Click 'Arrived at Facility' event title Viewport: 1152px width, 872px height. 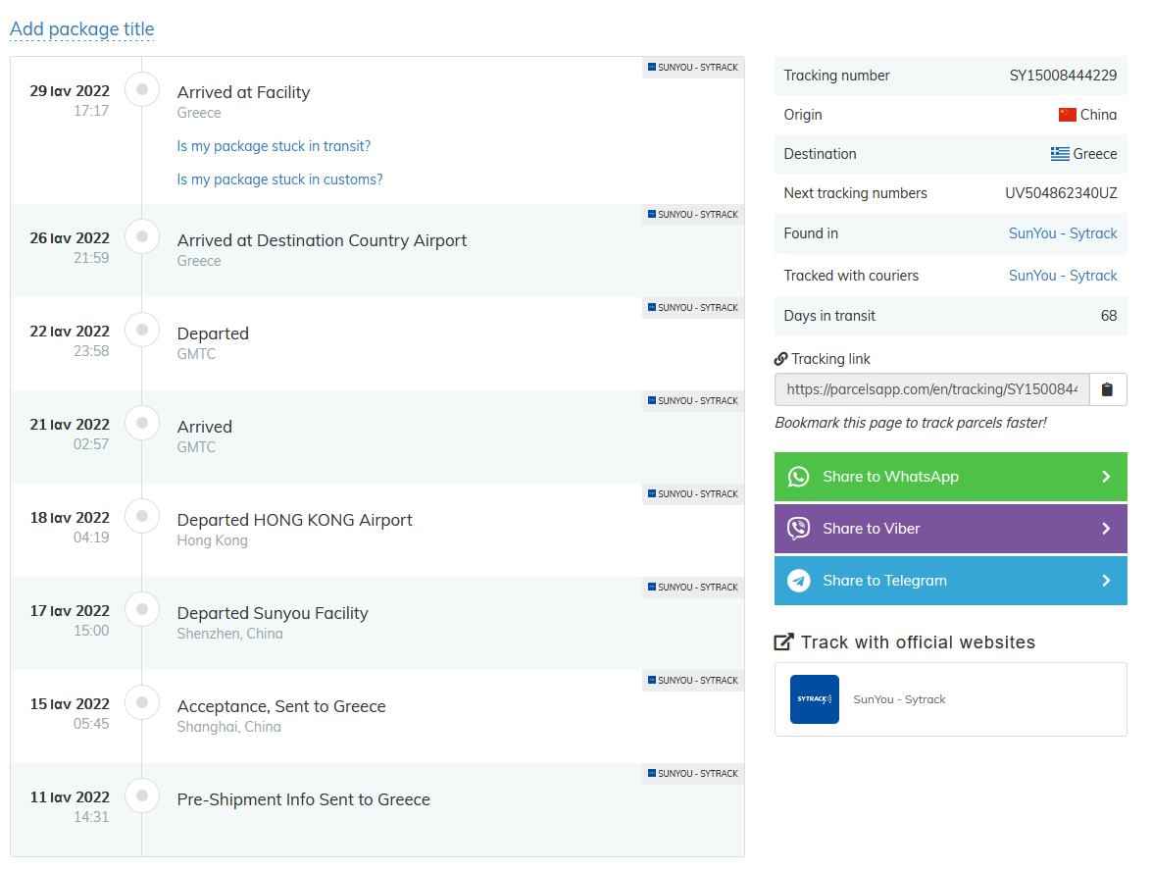(x=243, y=92)
